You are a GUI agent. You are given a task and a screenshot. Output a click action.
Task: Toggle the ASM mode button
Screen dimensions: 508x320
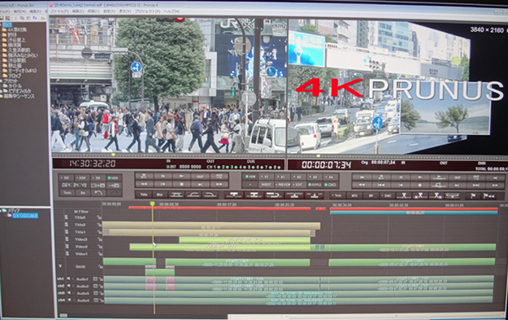250,177
